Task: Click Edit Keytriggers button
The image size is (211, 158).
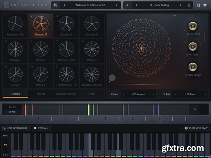Action: pos(15,128)
